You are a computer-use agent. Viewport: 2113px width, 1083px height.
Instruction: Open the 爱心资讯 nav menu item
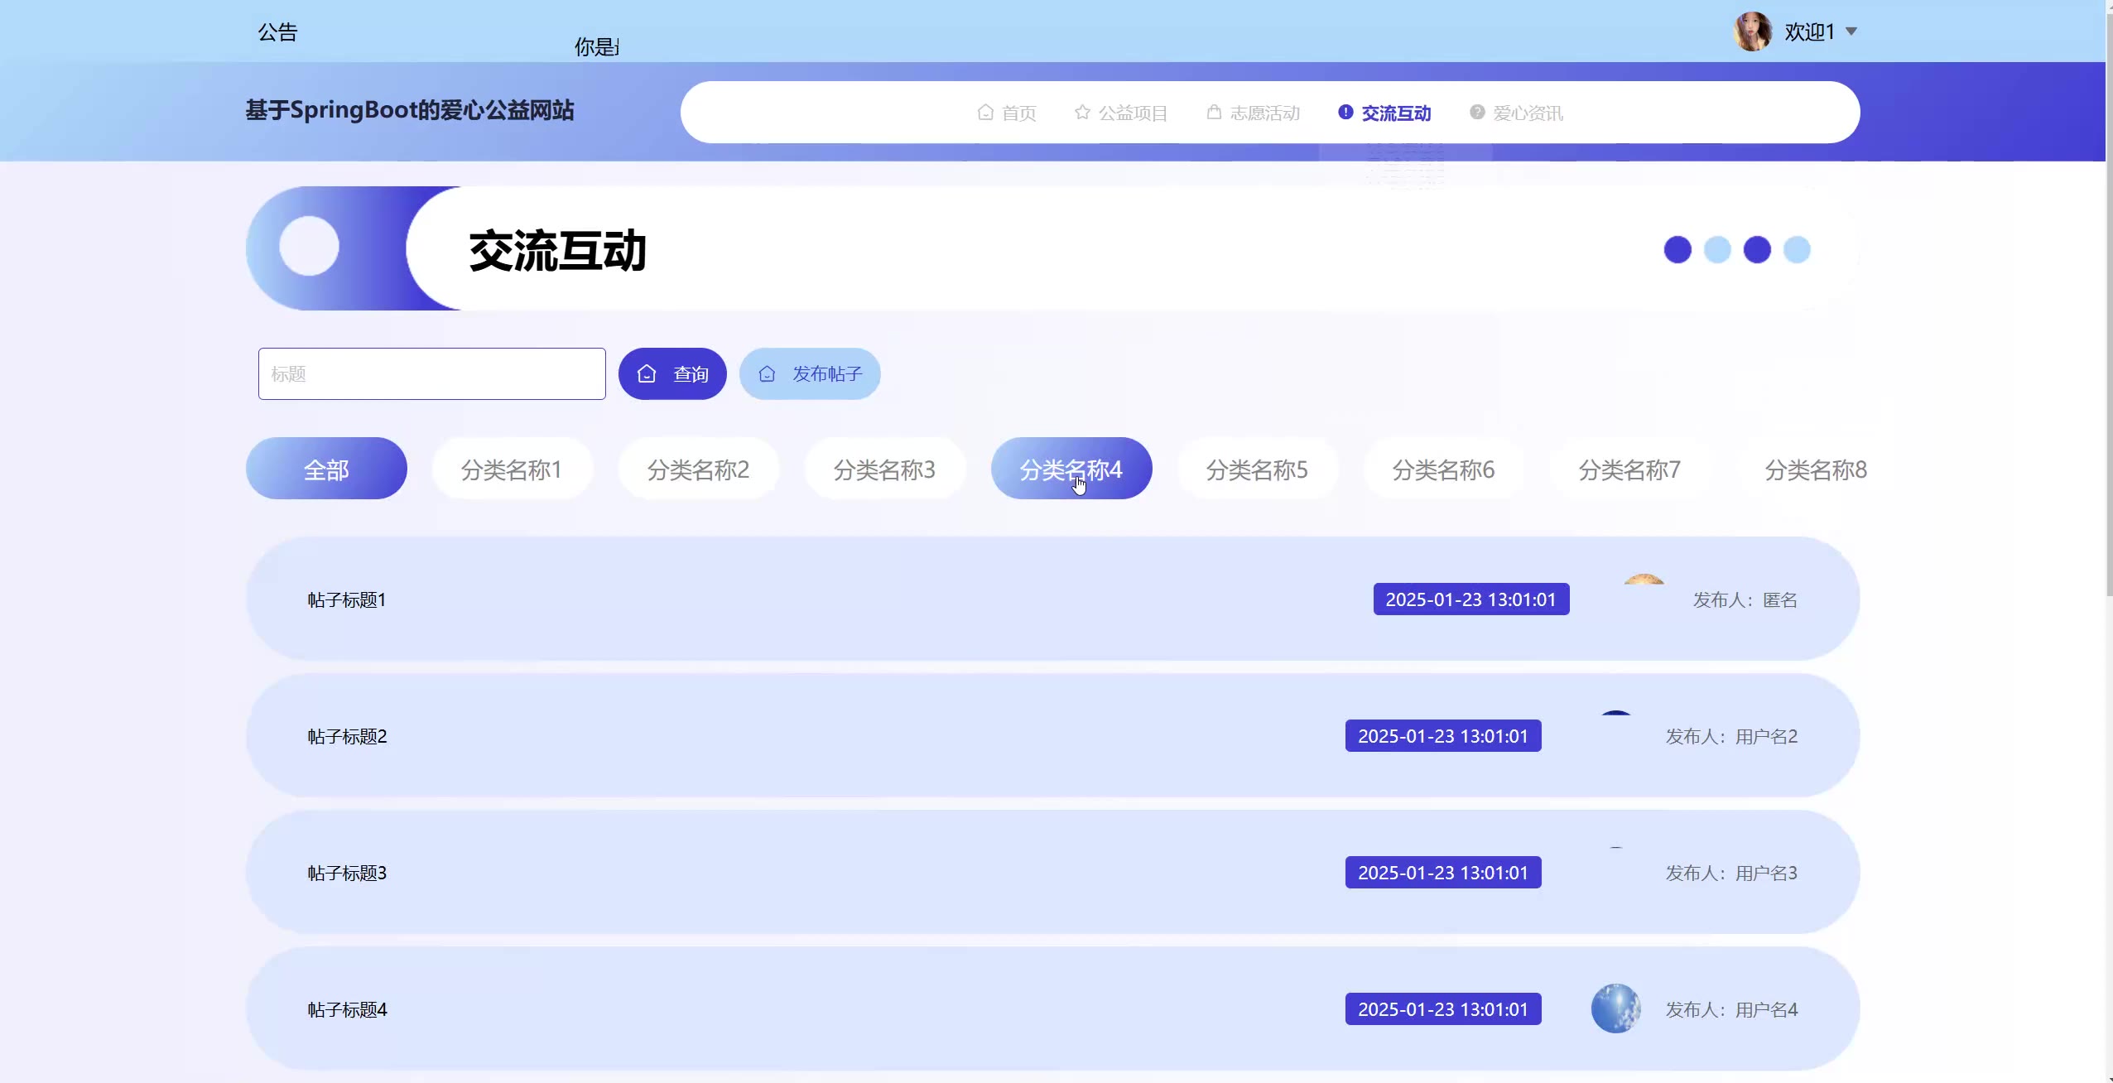tap(1528, 113)
